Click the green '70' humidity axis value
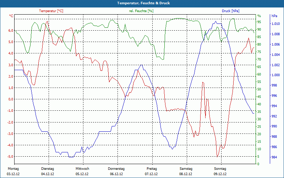The height and width of the screenshot is (178, 284). (x=259, y=59)
